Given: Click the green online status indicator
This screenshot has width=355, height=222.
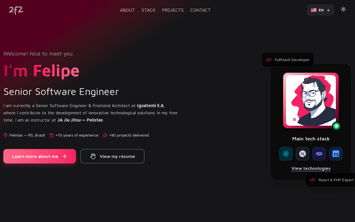Looking at the screenshot, I should click(x=336, y=126).
